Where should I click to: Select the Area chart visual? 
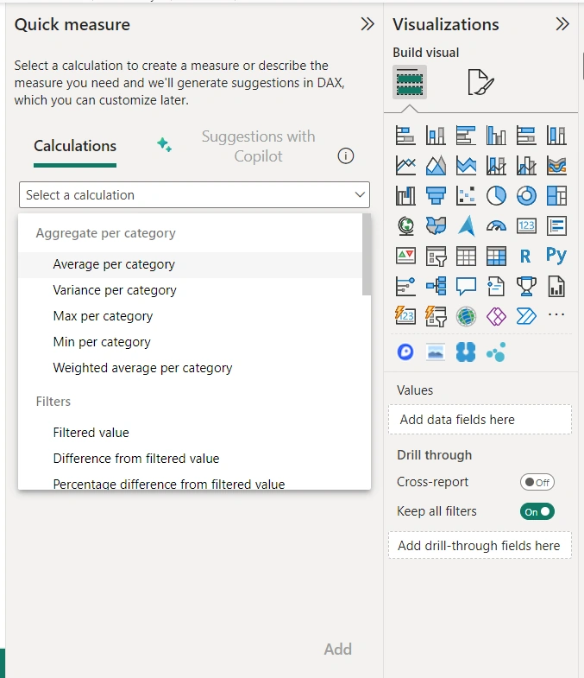pyautogui.click(x=436, y=166)
